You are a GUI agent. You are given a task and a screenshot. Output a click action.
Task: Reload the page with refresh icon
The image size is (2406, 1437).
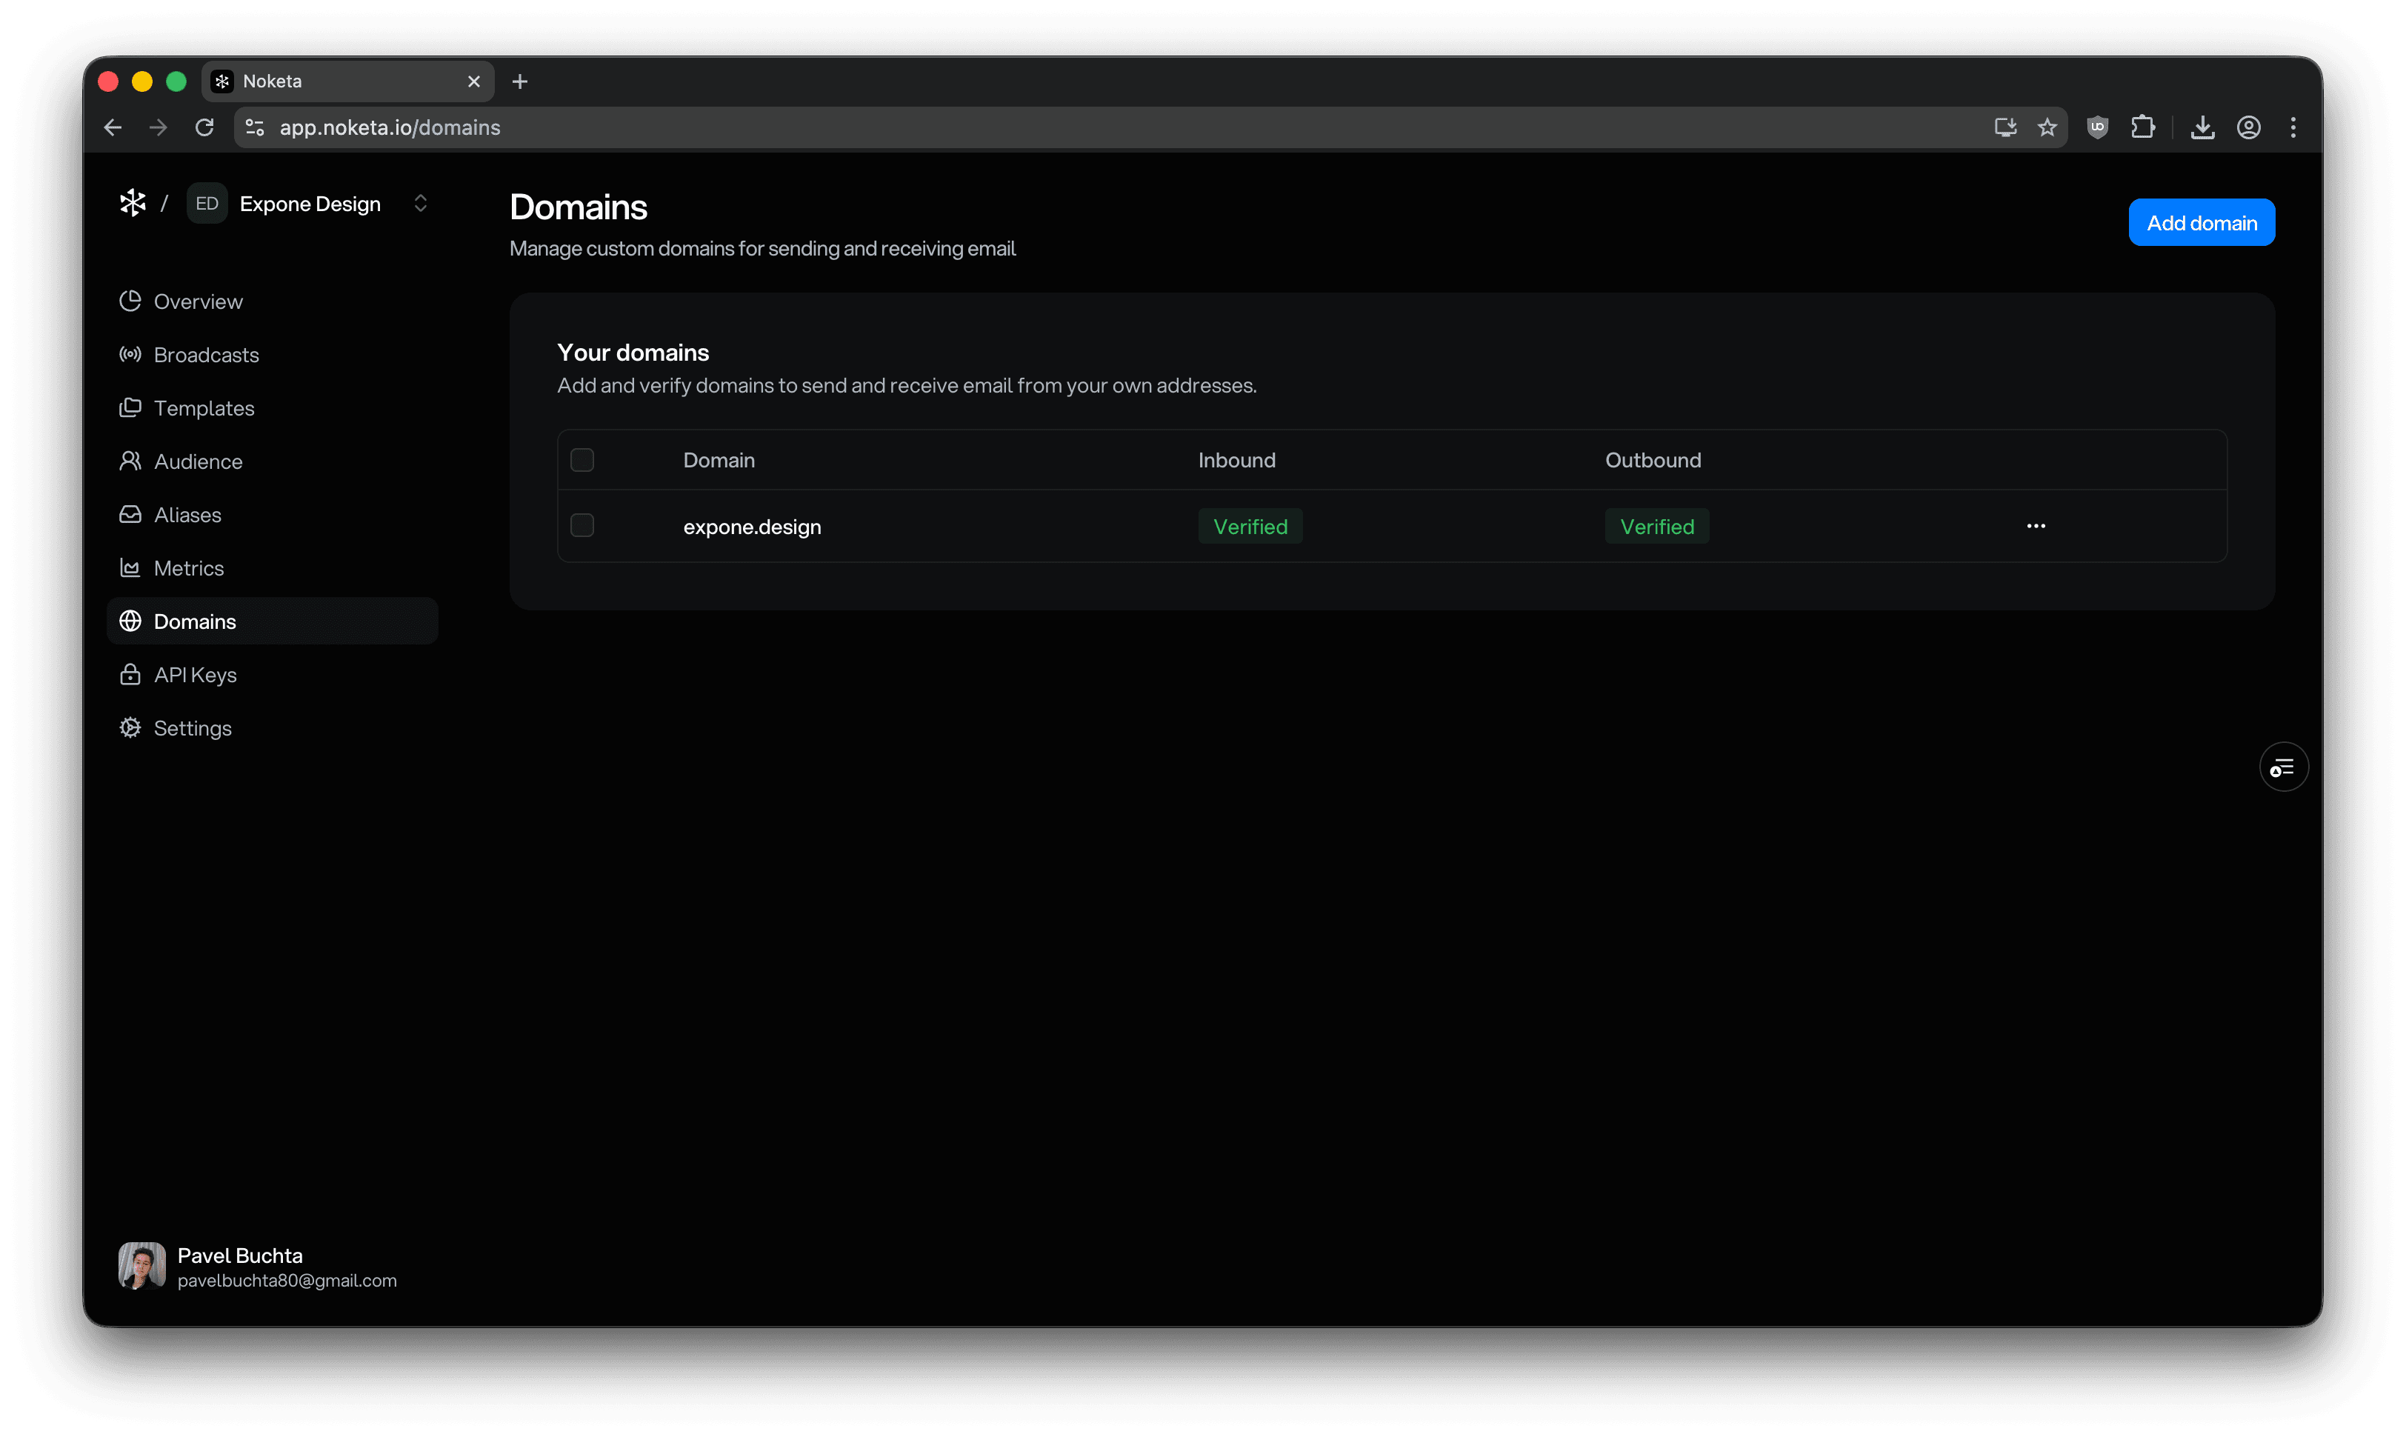coord(204,128)
